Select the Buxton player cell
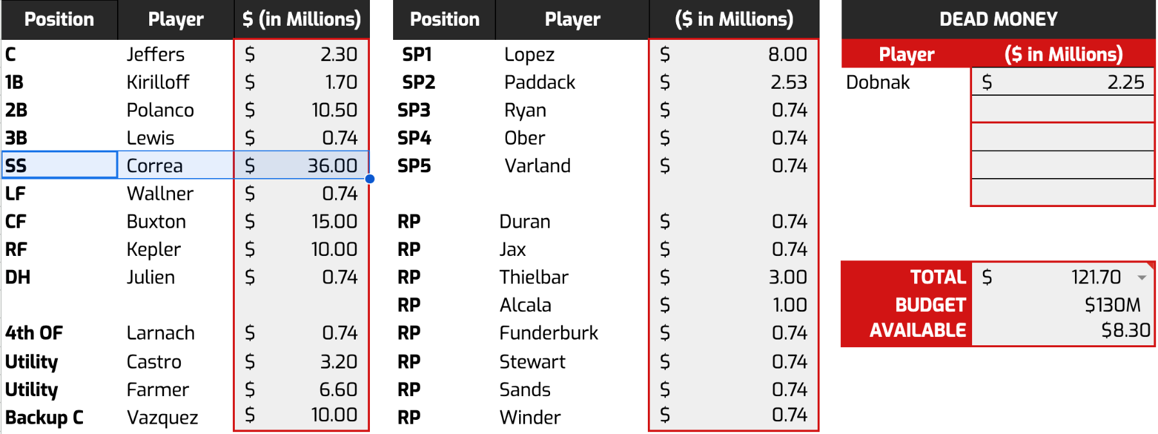The height and width of the screenshot is (434, 1158). 175,222
